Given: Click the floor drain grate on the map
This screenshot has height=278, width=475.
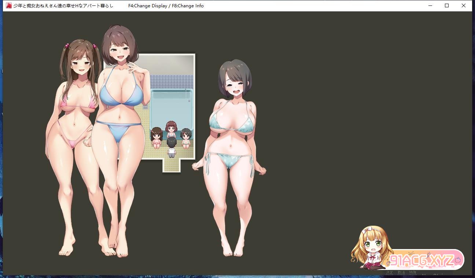Looking at the screenshot, I should tap(146, 107).
